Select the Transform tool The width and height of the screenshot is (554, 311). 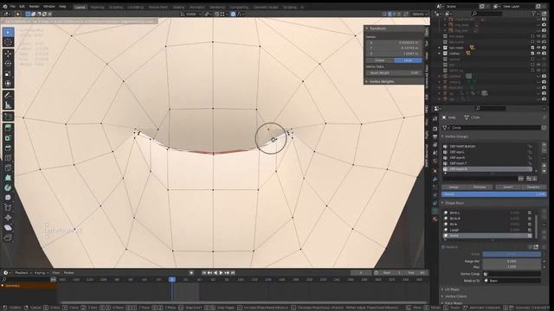point(8,83)
